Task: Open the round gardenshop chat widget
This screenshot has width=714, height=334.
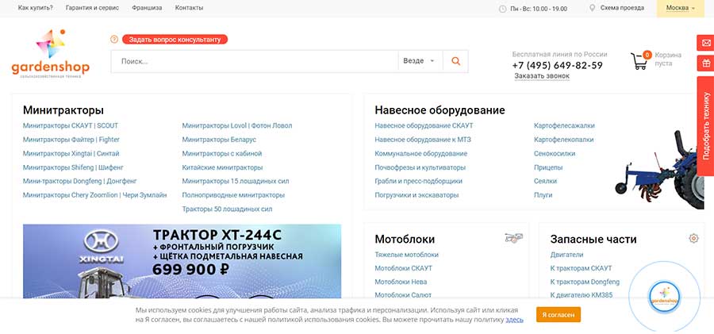Action: [664, 297]
